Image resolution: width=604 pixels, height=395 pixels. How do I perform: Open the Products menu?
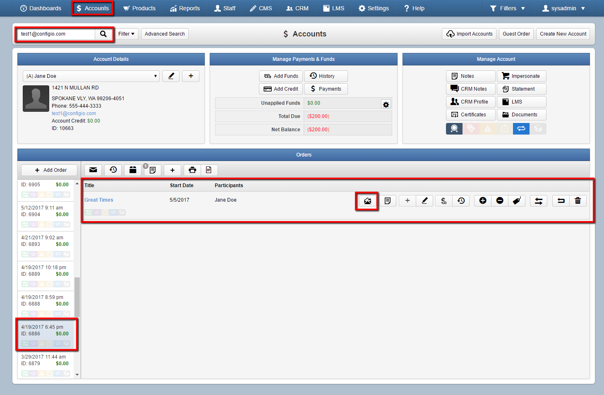click(x=139, y=8)
